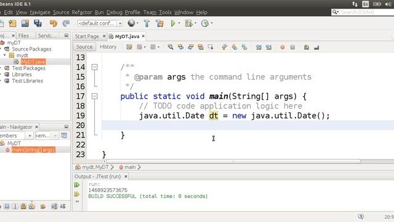Open the Navigate menu
The image size is (394, 222).
(40, 12)
